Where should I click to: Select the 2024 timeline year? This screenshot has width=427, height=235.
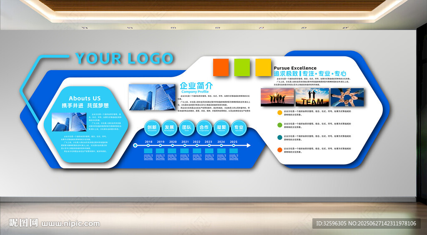(x=221, y=142)
